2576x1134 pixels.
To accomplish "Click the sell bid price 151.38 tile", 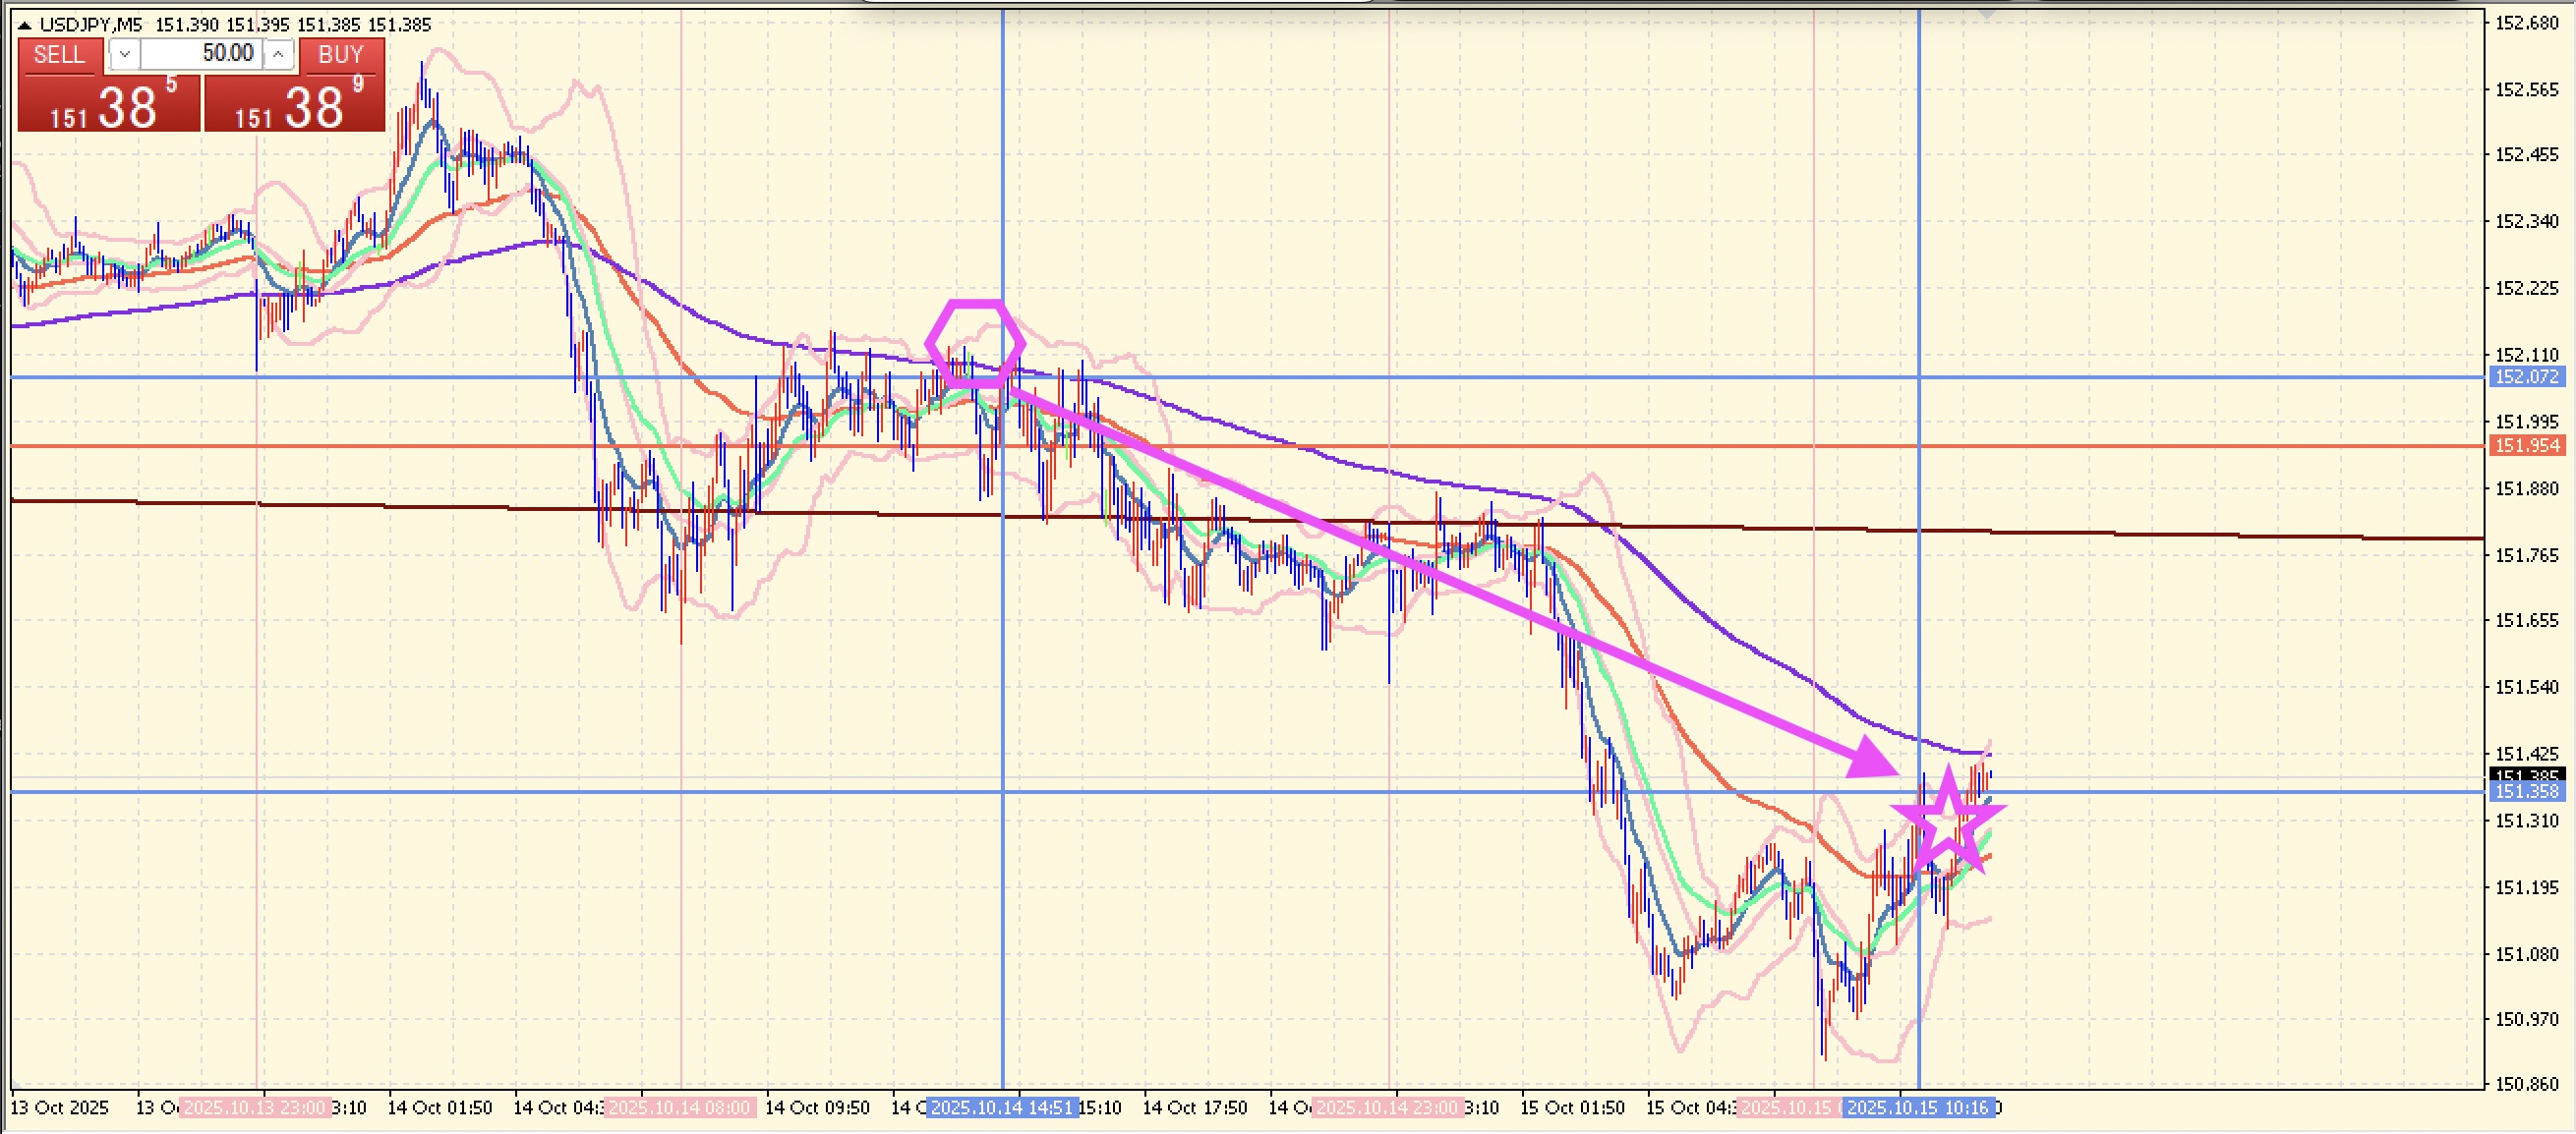I will 109,106.
